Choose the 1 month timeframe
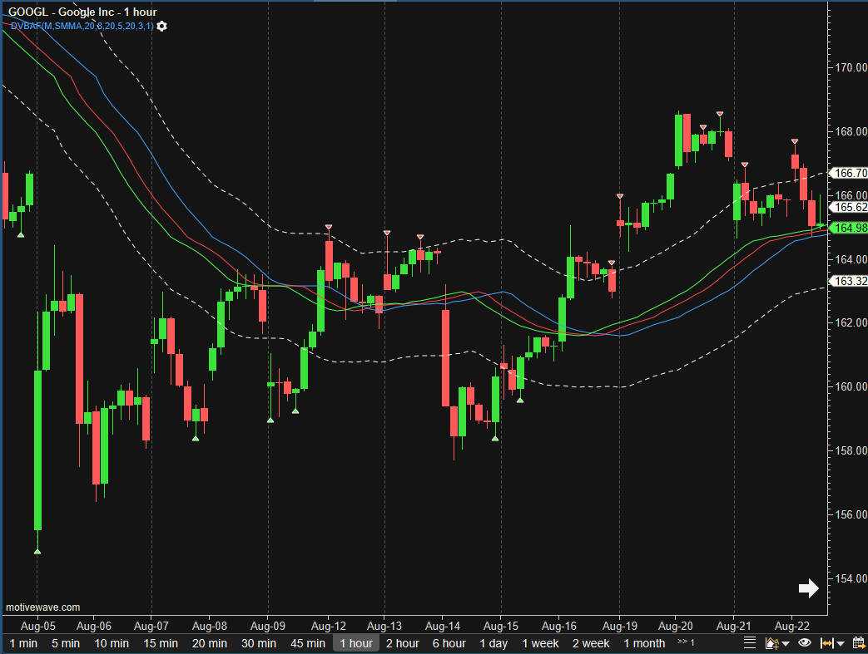 coord(644,643)
